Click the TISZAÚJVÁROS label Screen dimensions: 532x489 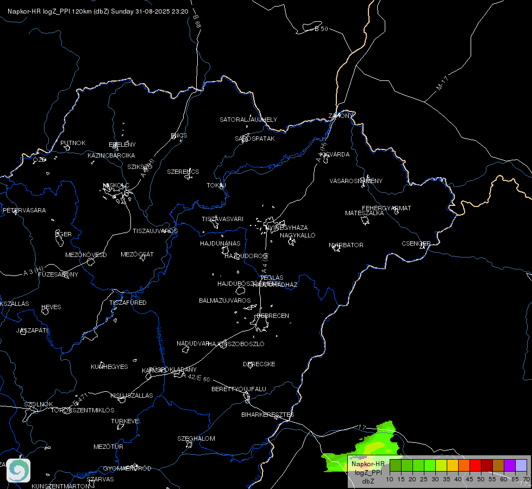[x=155, y=231]
